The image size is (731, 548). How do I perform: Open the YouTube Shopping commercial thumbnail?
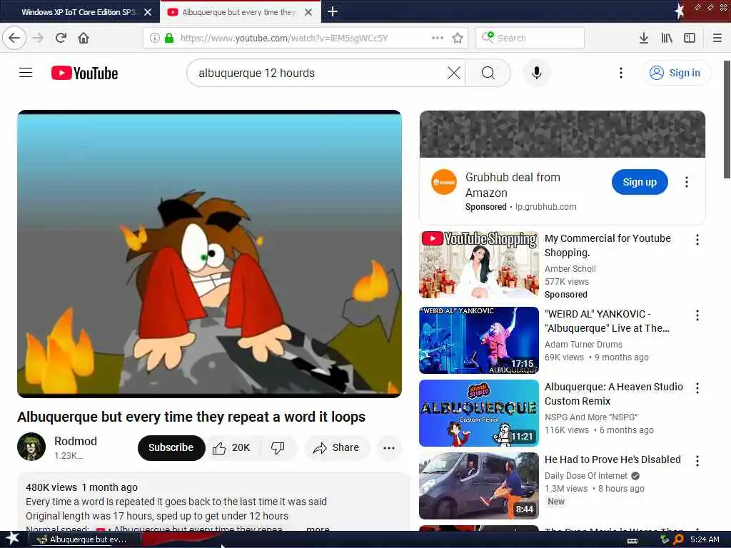pos(479,264)
